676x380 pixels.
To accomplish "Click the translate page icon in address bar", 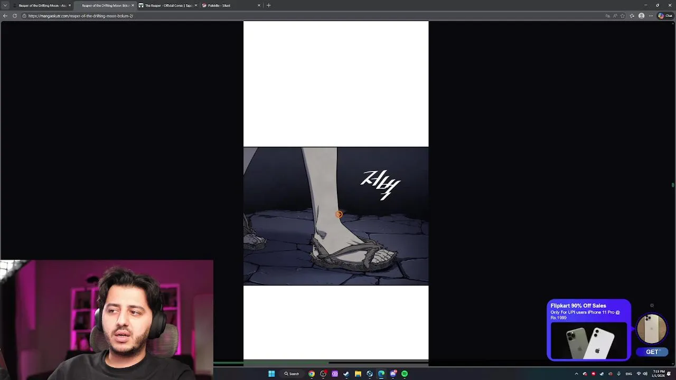I will [607, 16].
